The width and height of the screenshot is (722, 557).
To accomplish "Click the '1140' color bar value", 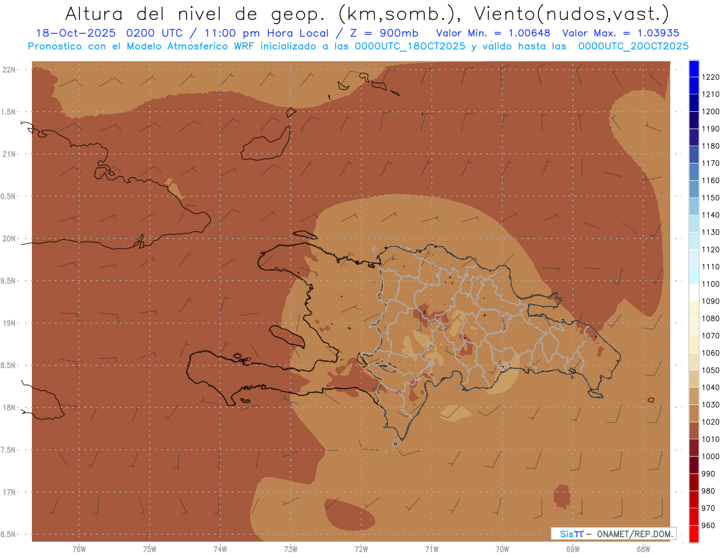I will point(711,215).
